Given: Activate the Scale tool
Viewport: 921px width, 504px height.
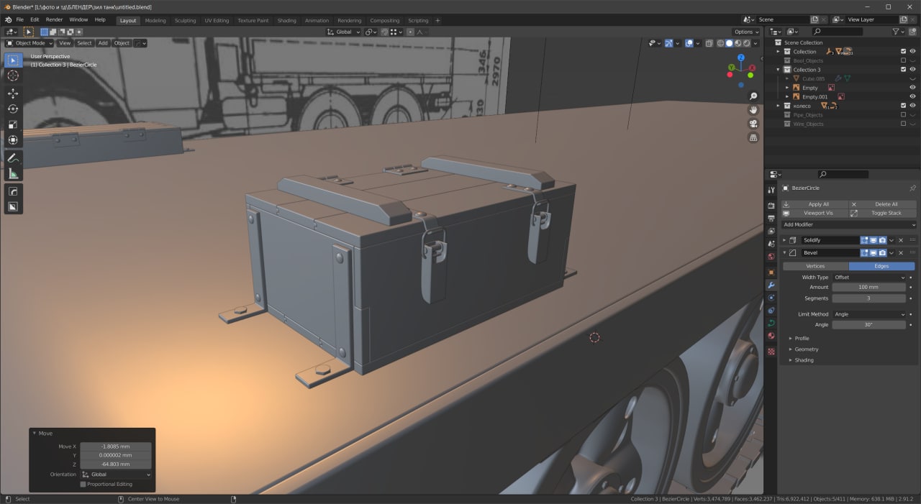Looking at the screenshot, I should [13, 124].
